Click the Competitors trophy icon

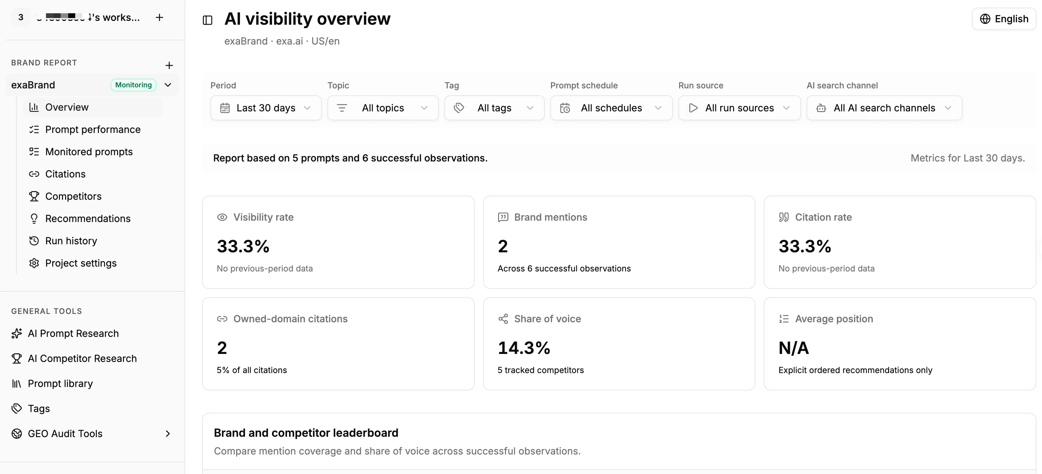pyautogui.click(x=34, y=196)
